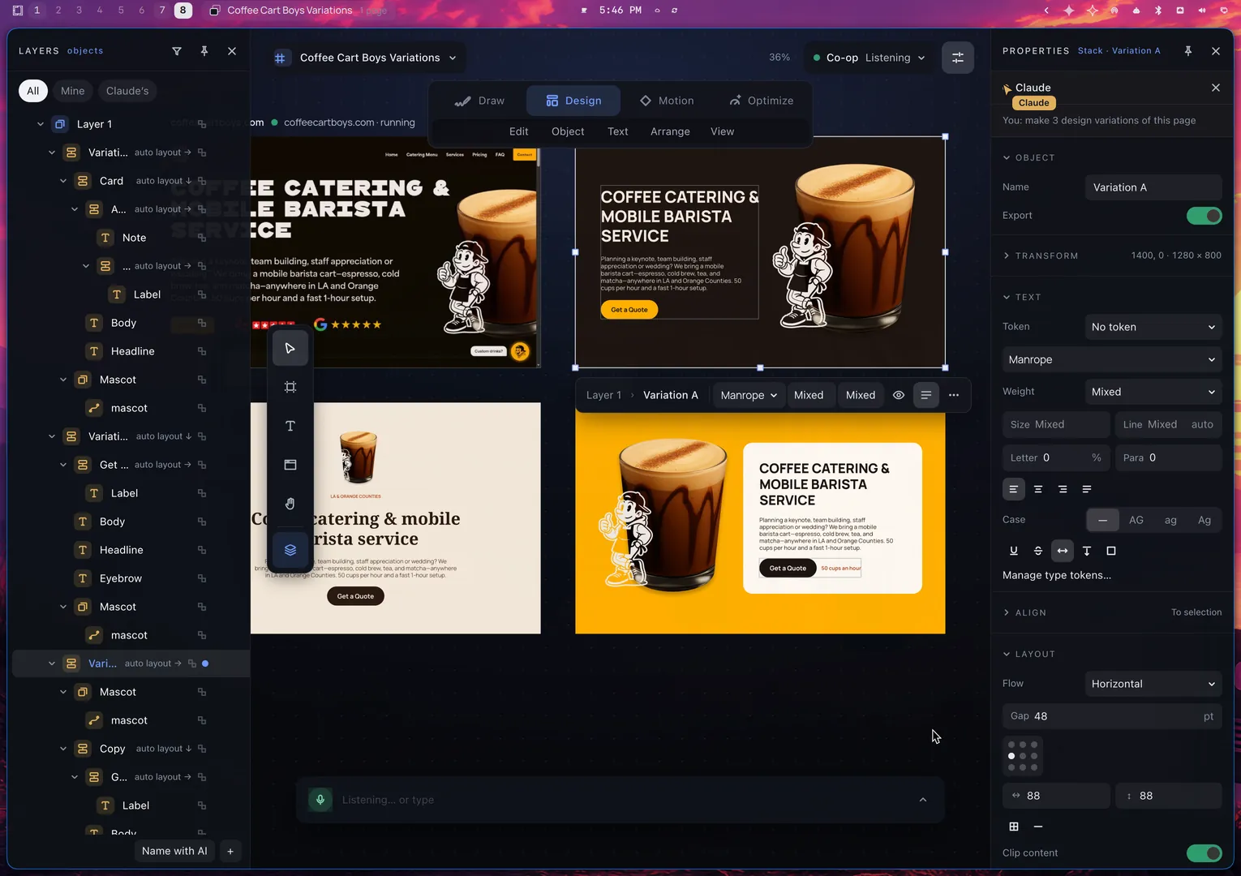Click the Listening or type prompt field
This screenshot has width=1241, height=876.
pos(620,800)
